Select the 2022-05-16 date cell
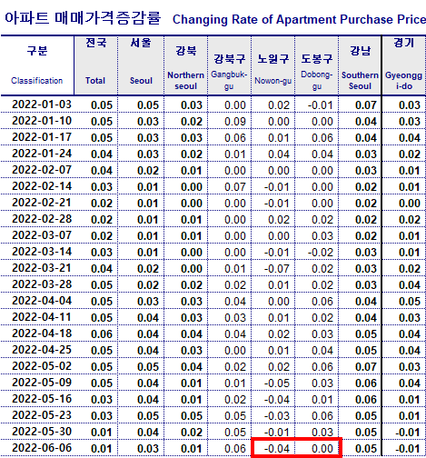This screenshot has width=426, height=458. [42, 399]
